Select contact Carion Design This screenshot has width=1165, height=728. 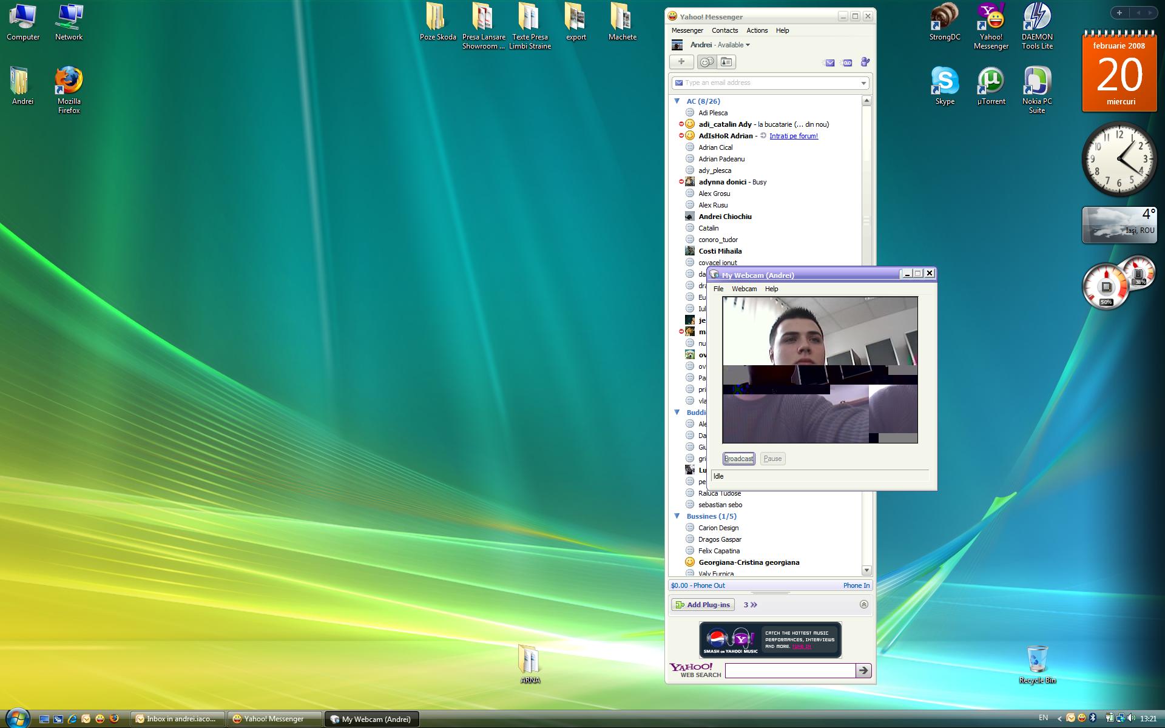(718, 528)
